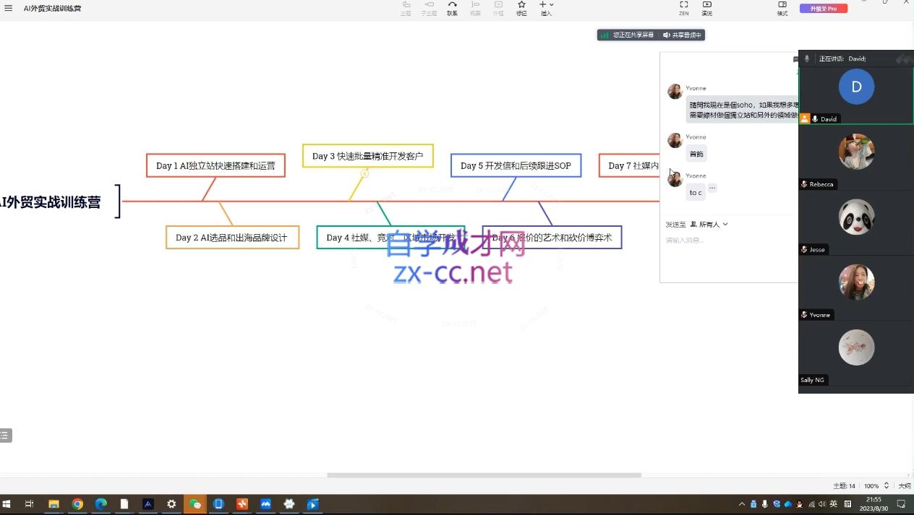Open Google Chrome from the taskbar
Image resolution: width=914 pixels, height=515 pixels.
tap(77, 504)
